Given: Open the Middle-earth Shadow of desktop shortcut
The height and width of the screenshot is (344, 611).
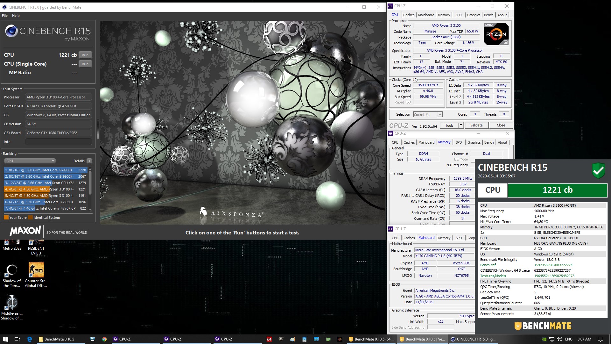Looking at the screenshot, I should [x=12, y=307].
